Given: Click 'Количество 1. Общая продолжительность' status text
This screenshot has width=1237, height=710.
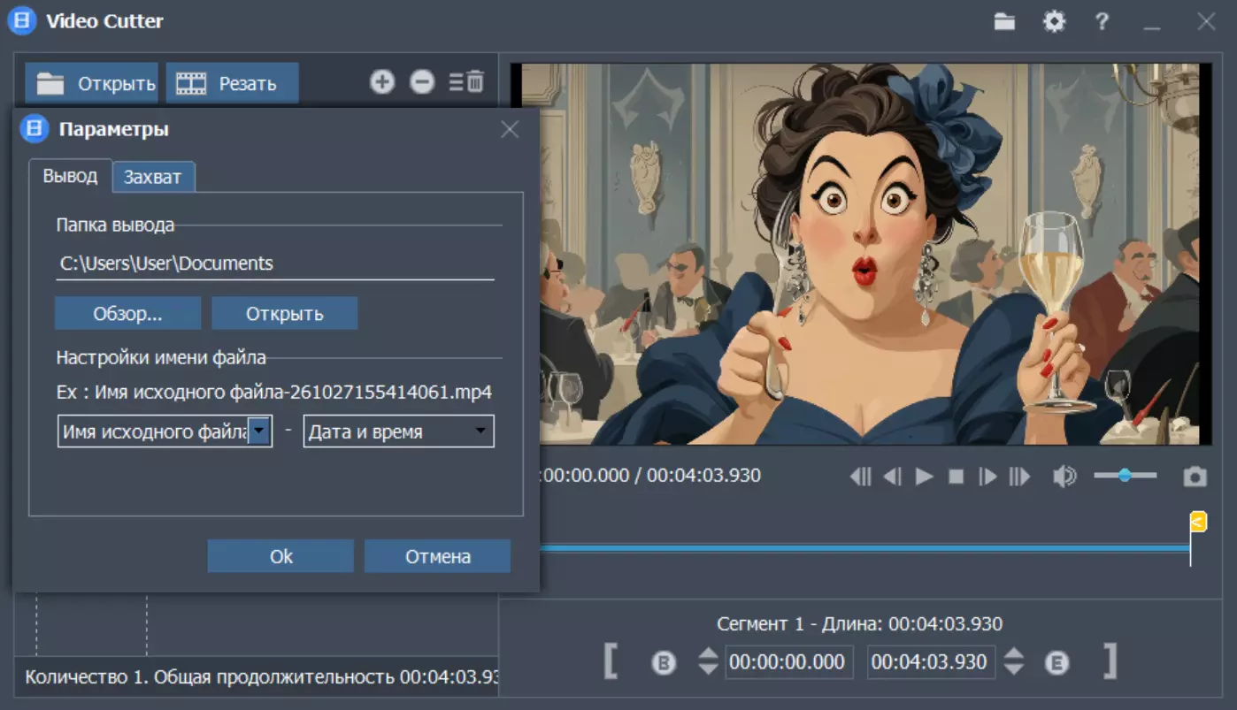Looking at the screenshot, I should (262, 677).
